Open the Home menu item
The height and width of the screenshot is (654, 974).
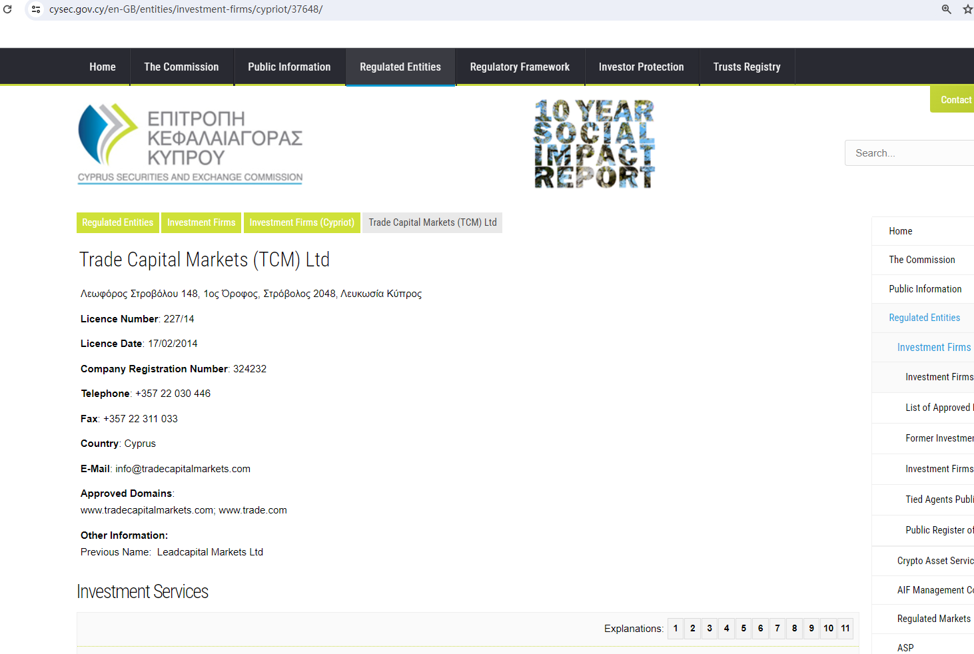[x=103, y=67]
